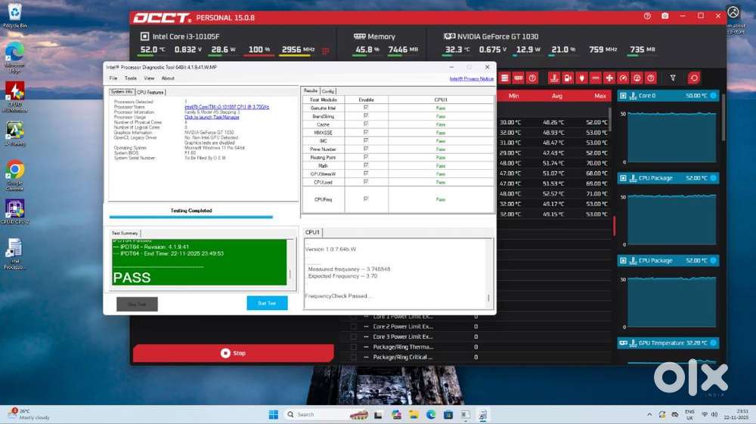
Task: Open the File menu in Intel Diagnostic Tool
Action: tap(113, 78)
